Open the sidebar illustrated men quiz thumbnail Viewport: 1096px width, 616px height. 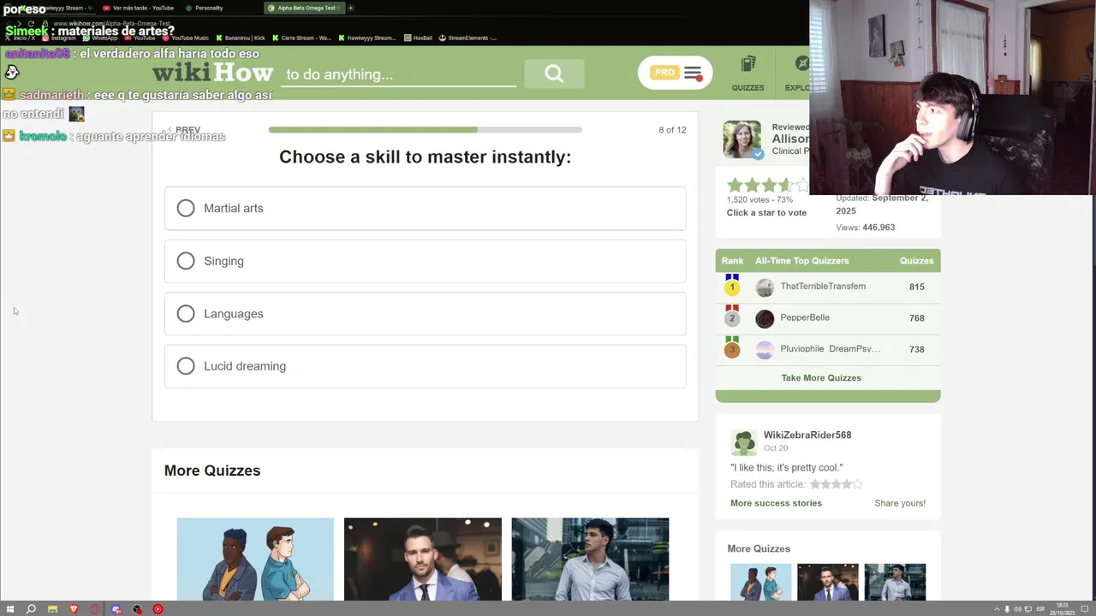(x=760, y=582)
